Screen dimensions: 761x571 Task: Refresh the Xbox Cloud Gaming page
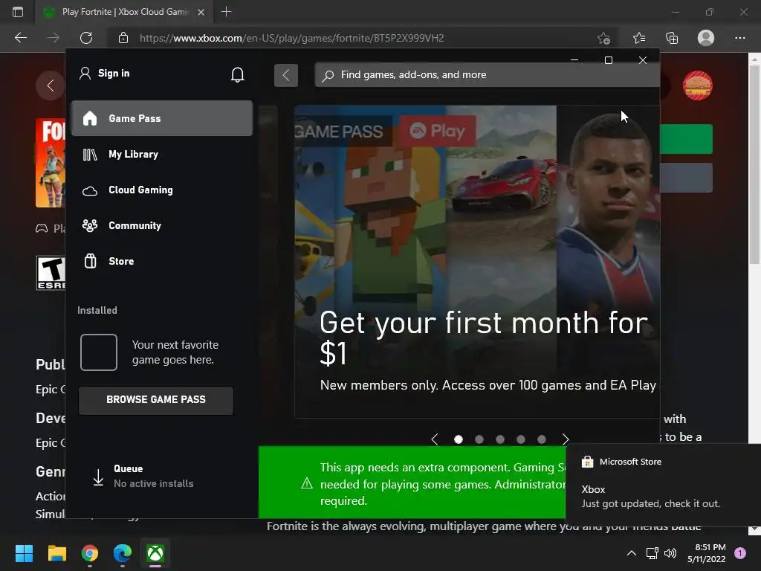tap(86, 38)
